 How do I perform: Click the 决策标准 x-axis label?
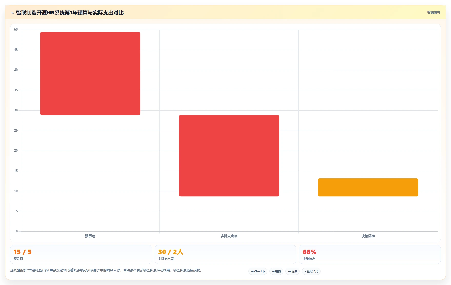tap(368, 236)
